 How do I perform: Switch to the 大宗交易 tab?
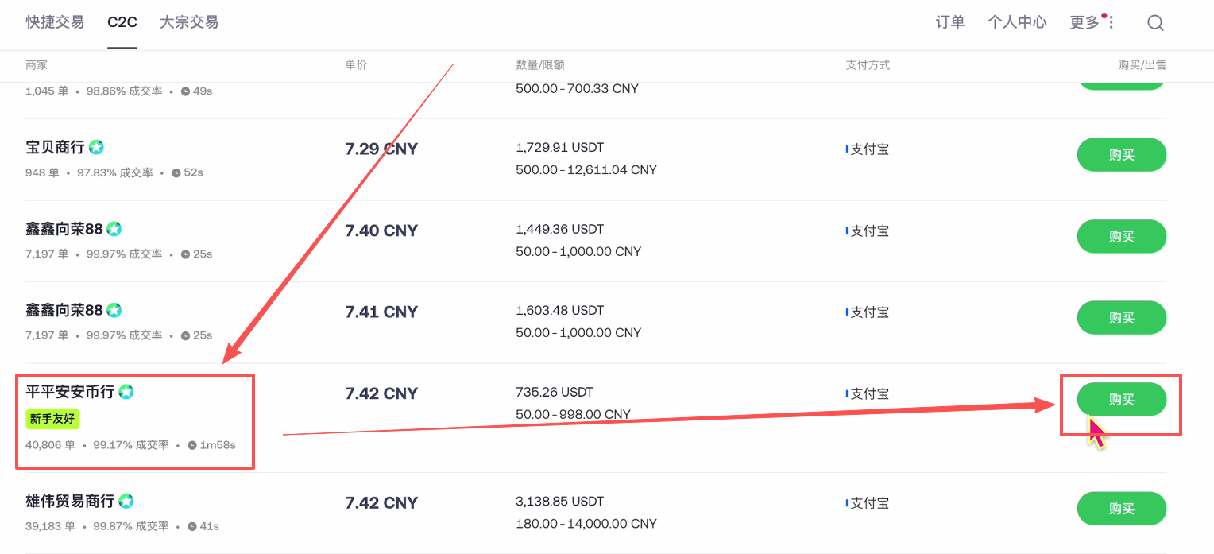189,22
